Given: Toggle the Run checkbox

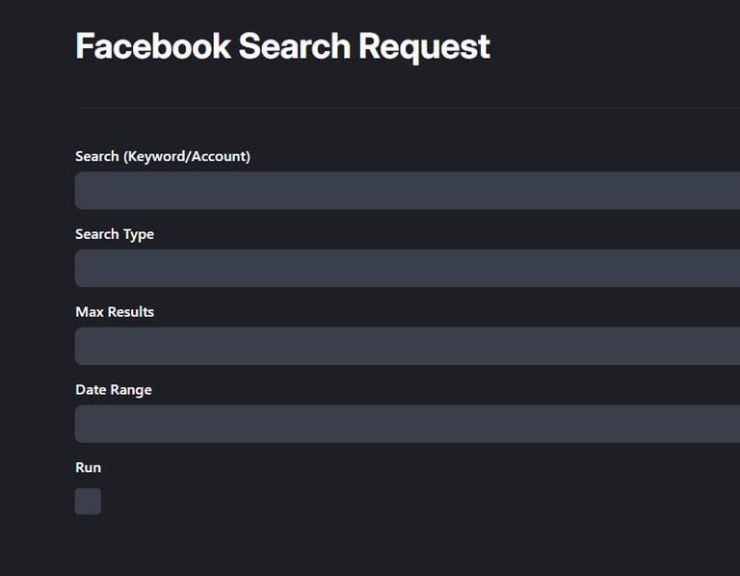Looking at the screenshot, I should [x=88, y=501].
